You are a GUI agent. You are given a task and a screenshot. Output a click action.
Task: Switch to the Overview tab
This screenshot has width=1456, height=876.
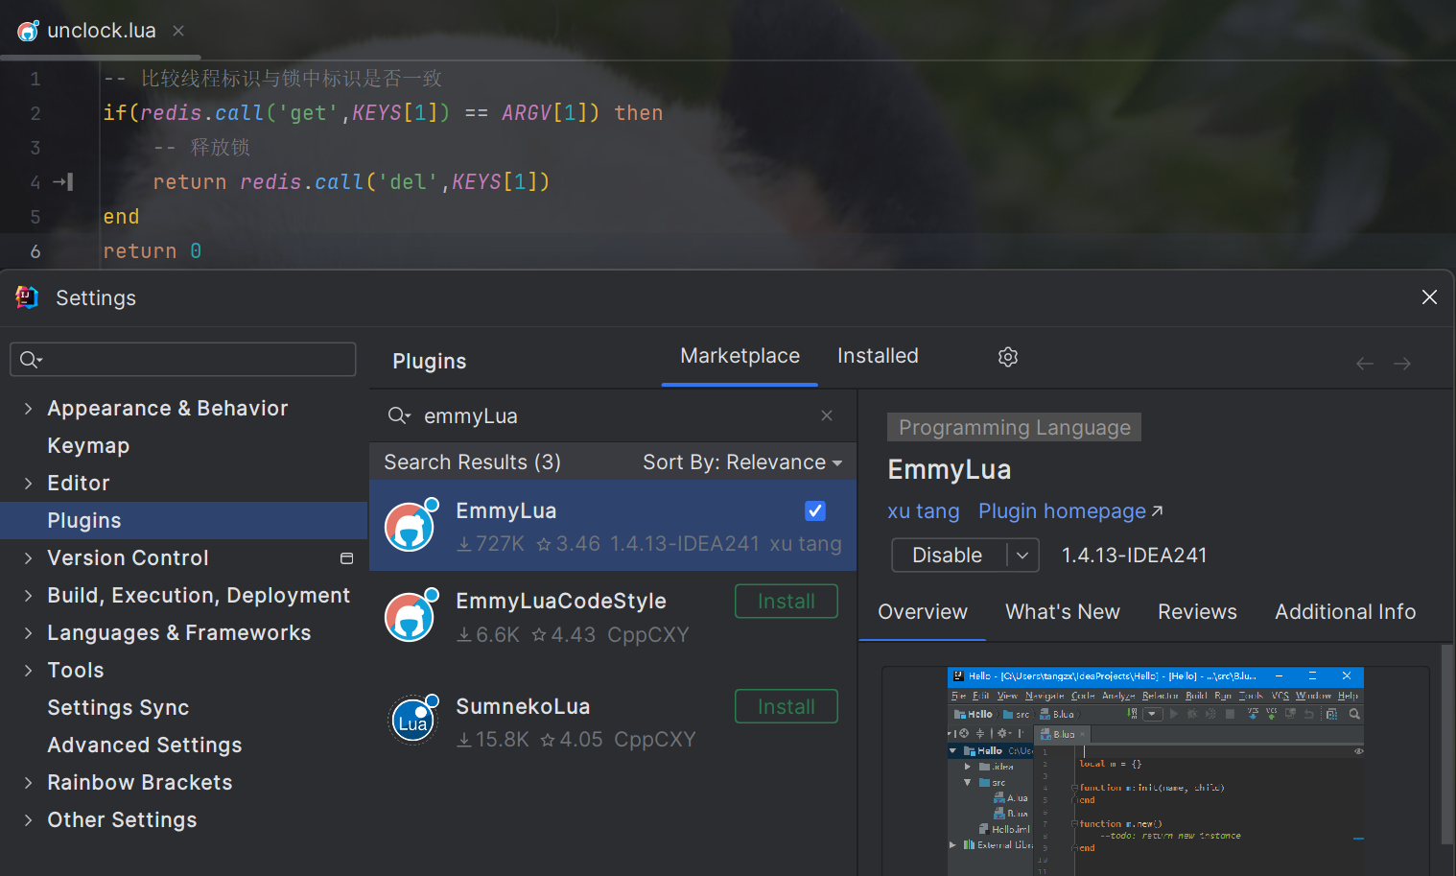point(923,612)
